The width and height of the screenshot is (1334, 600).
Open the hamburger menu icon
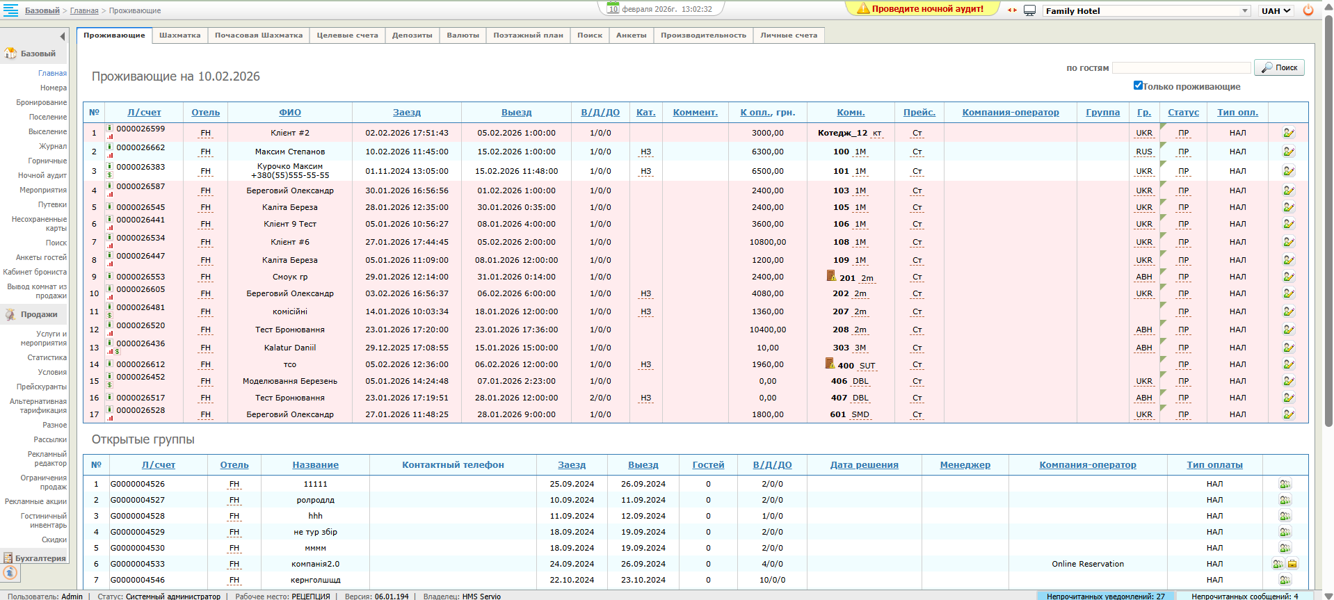(11, 10)
